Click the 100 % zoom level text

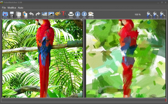pyautogui.click(x=138, y=15)
